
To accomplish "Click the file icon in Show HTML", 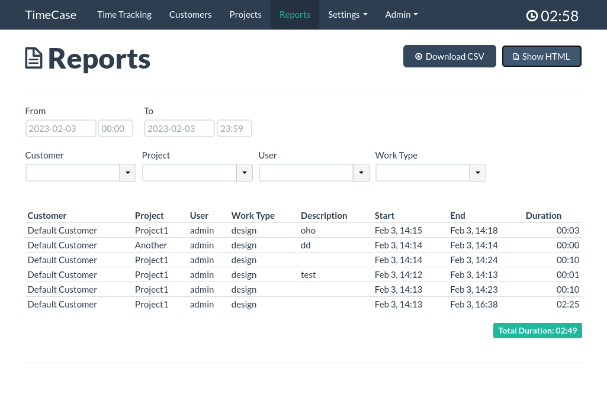I will 516,57.
